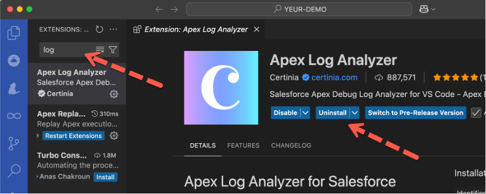Open the squirrel icon view in activity bar
This screenshot has width=486, height=194.
pos(13,88)
